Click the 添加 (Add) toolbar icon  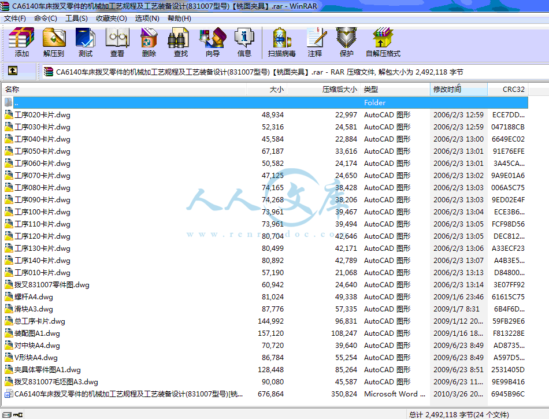click(21, 38)
